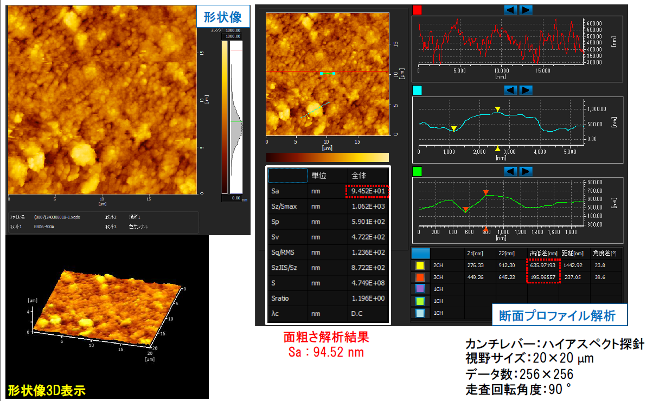
Task: Click the right arrow above the red profile
Action: [x=526, y=10]
